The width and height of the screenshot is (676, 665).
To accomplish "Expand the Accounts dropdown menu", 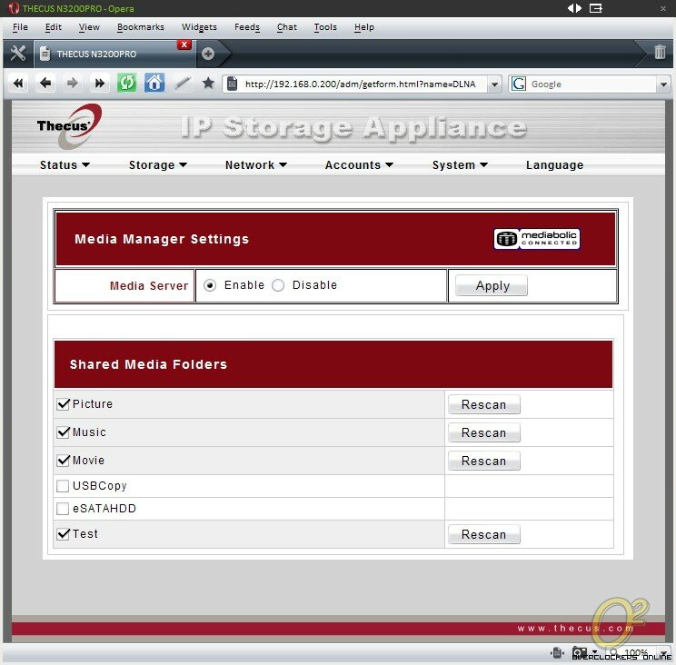I will click(x=359, y=165).
